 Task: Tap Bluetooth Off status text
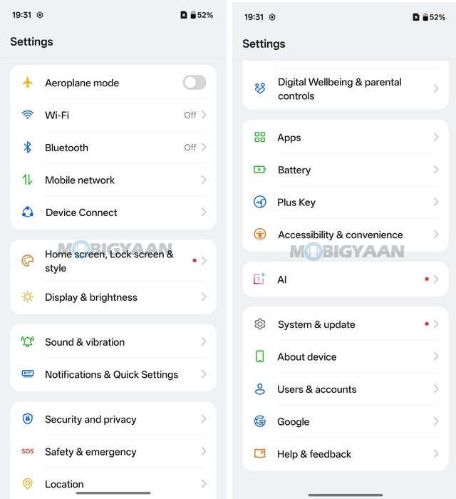(190, 148)
